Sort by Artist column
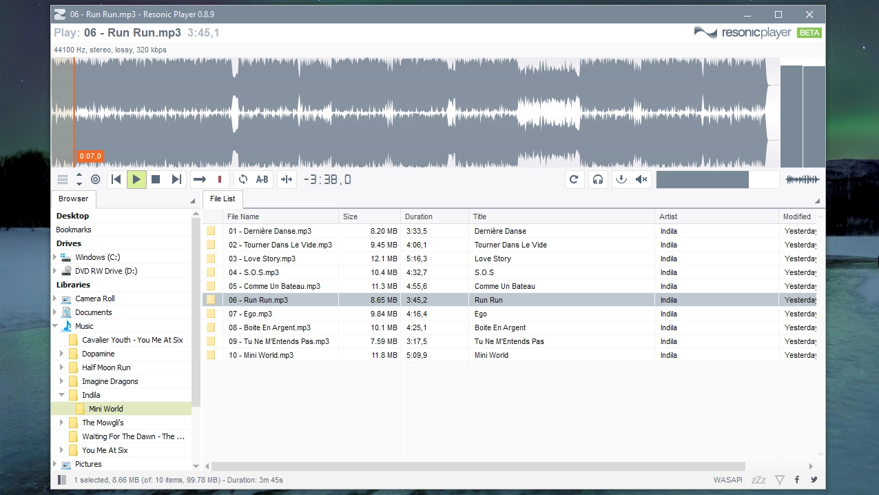The width and height of the screenshot is (879, 495). (716, 216)
